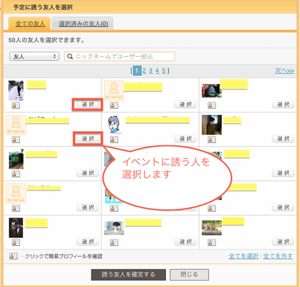Click the purple-haired cartoon avatar
This screenshot has width=300, height=287.
pyautogui.click(x=114, y=125)
